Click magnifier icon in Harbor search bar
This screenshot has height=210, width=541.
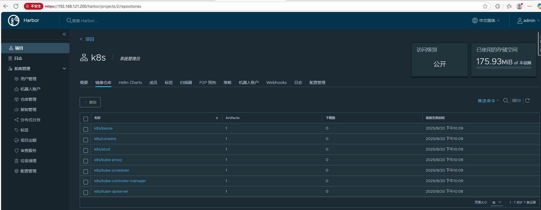pyautogui.click(x=69, y=20)
